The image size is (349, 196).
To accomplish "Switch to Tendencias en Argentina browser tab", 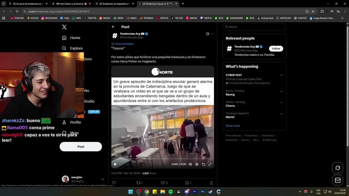I will [115, 4].
